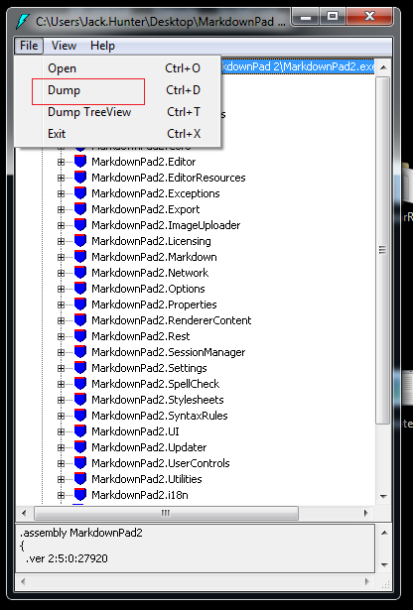
Task: Expand the MarkdownPad2.Network tree node
Action: tap(61, 273)
